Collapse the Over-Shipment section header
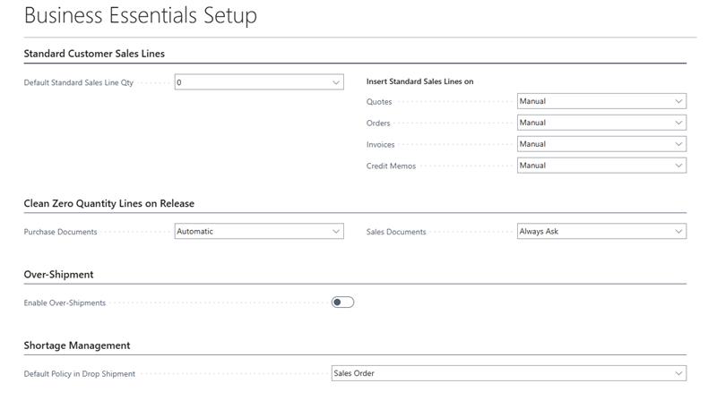 tap(58, 275)
